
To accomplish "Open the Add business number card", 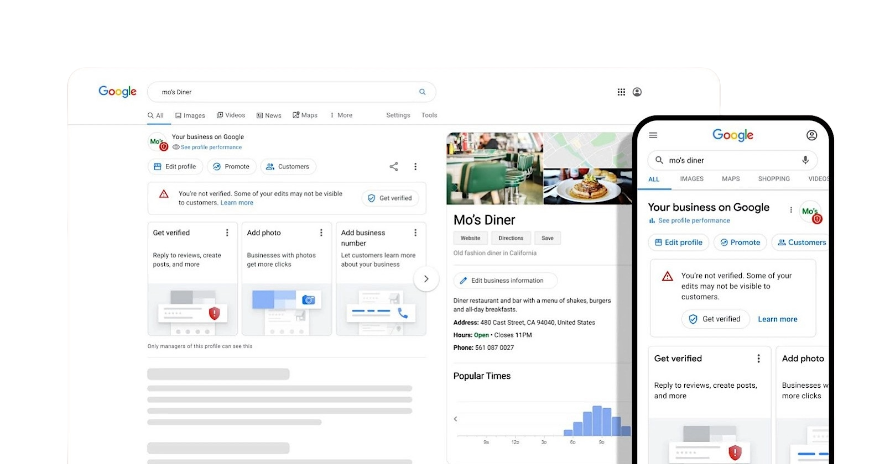I will point(381,279).
